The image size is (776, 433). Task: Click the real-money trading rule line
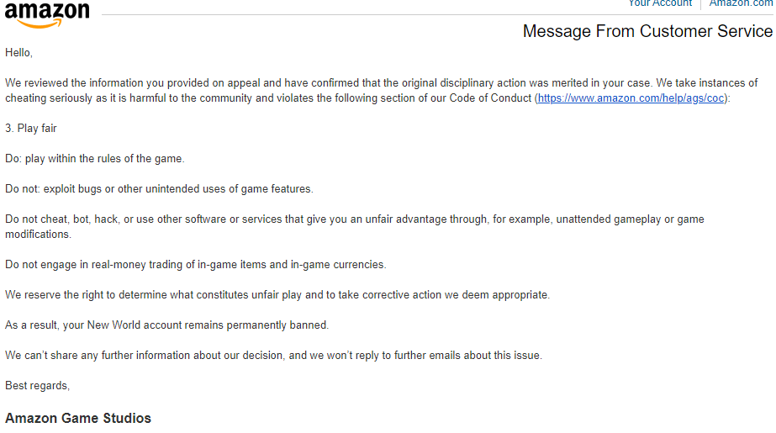tap(196, 265)
